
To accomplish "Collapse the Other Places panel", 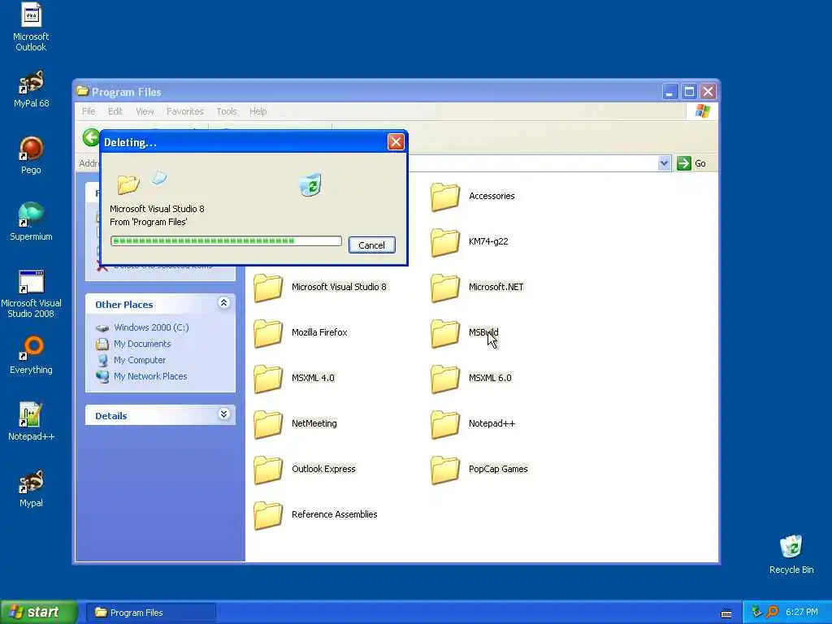I will [224, 303].
